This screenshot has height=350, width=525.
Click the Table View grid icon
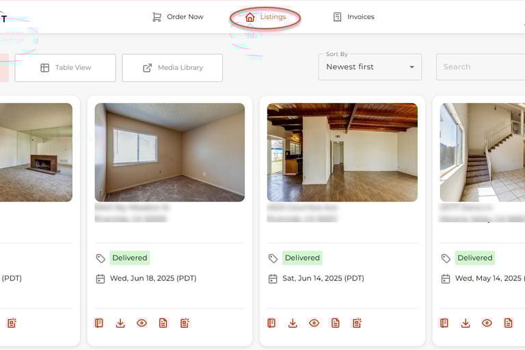tap(45, 68)
